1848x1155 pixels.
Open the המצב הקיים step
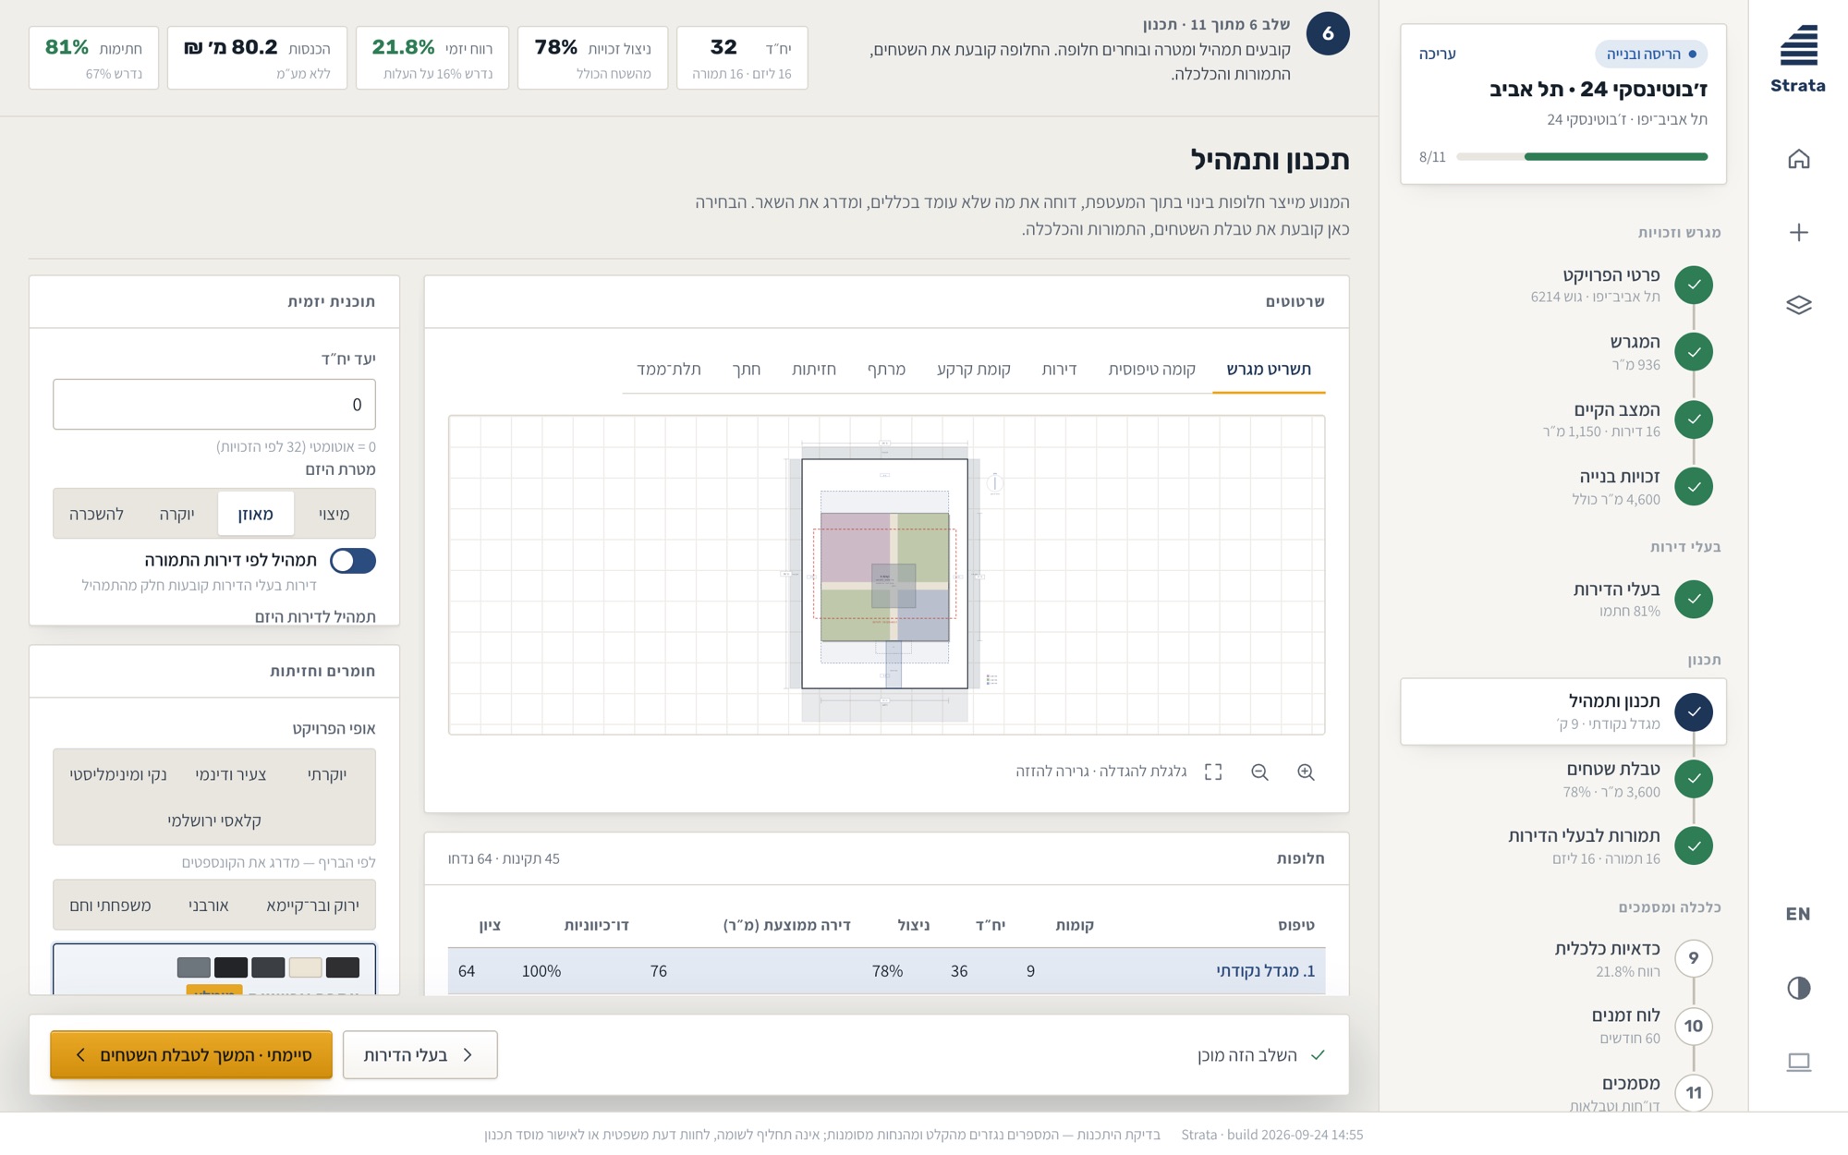1563,419
